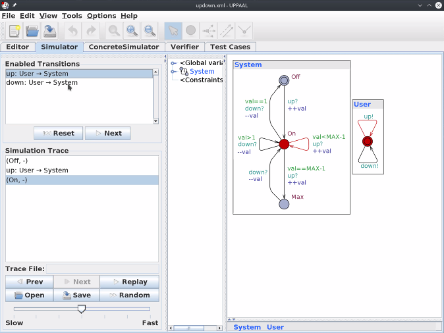Choose the Select arrow tool
The width and height of the screenshot is (444, 333).
click(173, 30)
